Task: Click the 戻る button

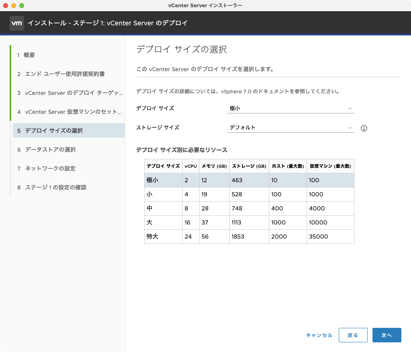Action: (353, 335)
